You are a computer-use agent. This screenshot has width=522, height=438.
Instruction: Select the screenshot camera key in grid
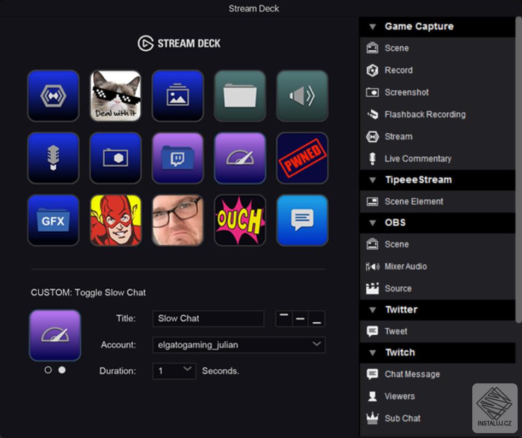pos(116,158)
